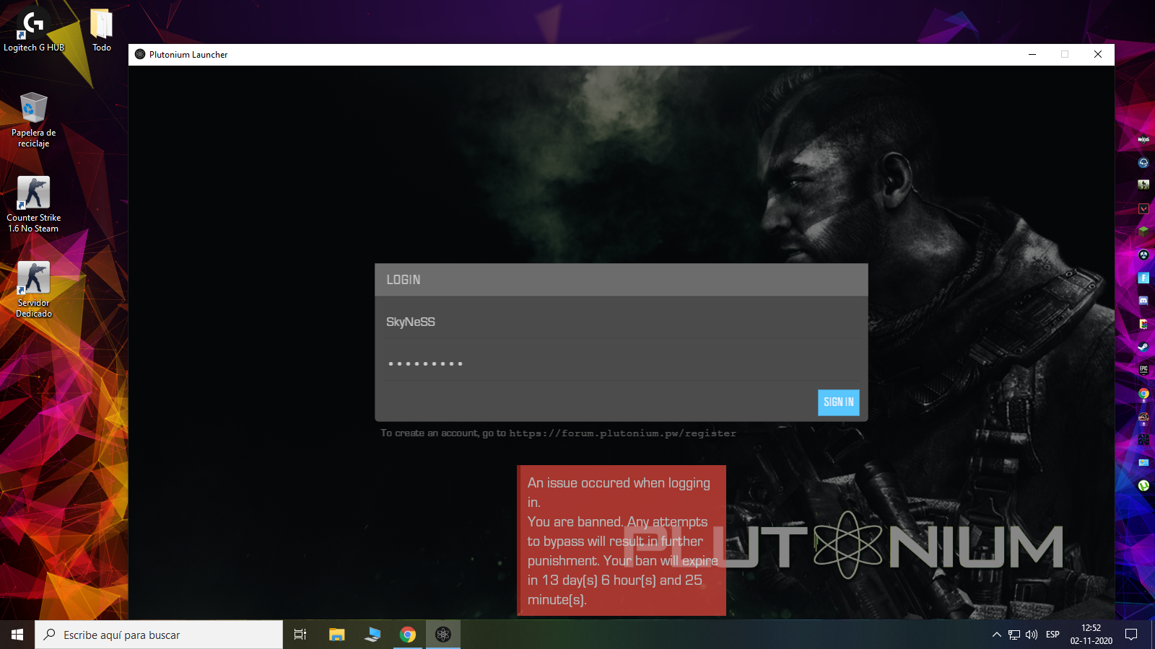
Task: Select the Todo folder on desktop
Action: pyautogui.click(x=101, y=31)
